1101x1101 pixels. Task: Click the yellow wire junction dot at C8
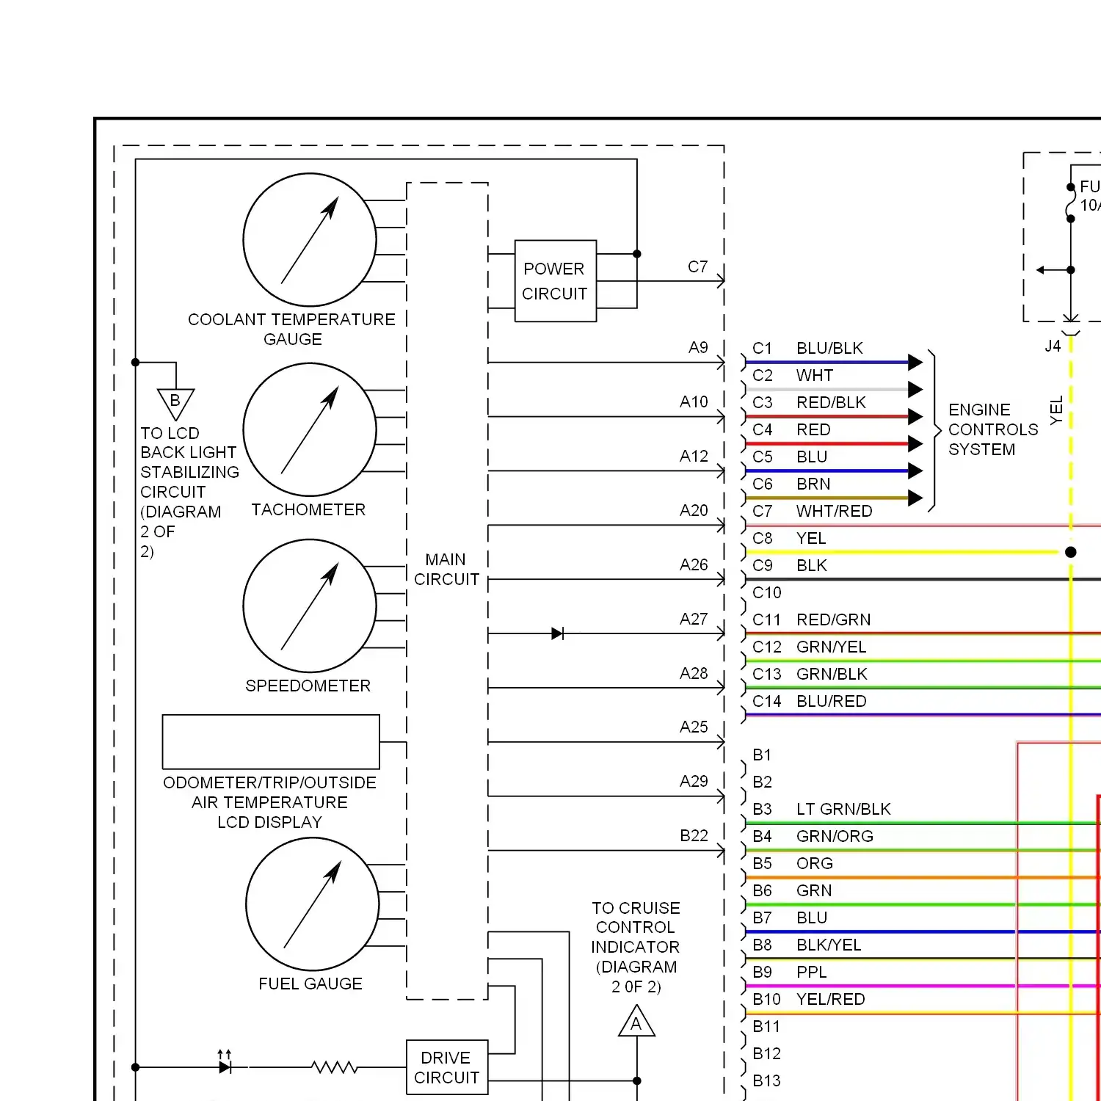[x=1071, y=552]
